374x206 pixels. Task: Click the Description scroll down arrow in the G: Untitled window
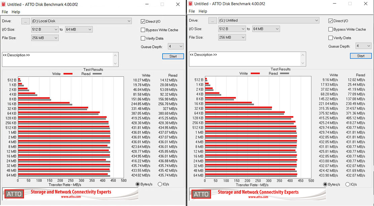point(303,63)
